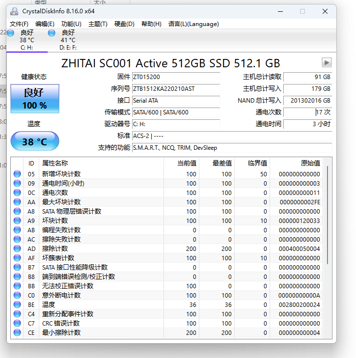Click the supported features field S.M.A.R.T., NCQ, TRIM, DevSleep
This screenshot has width=356, height=358.
tap(232, 148)
